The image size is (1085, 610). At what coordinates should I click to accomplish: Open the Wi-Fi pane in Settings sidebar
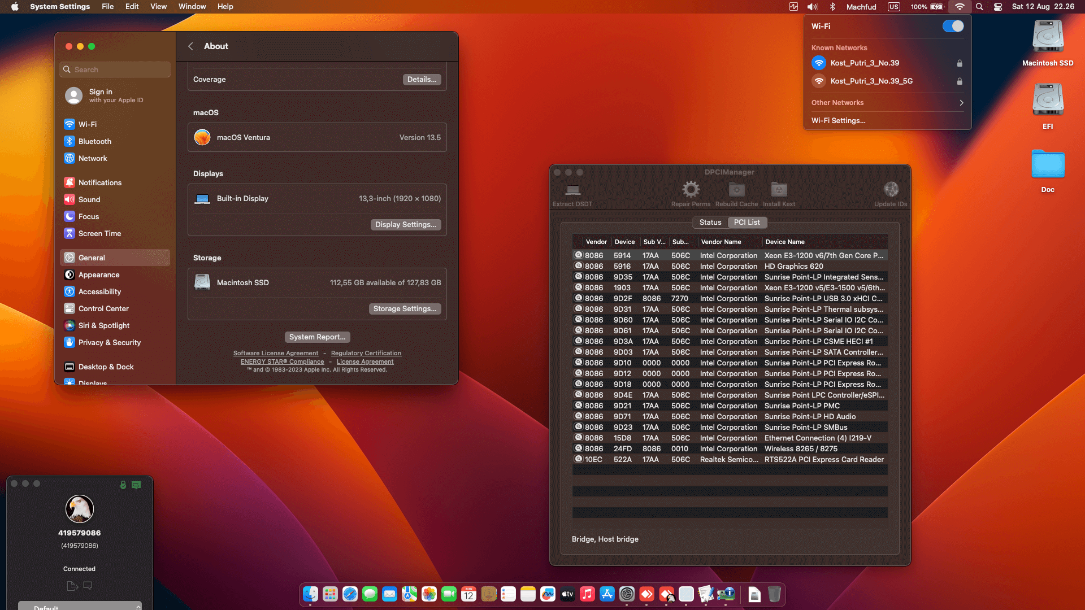pos(115,124)
